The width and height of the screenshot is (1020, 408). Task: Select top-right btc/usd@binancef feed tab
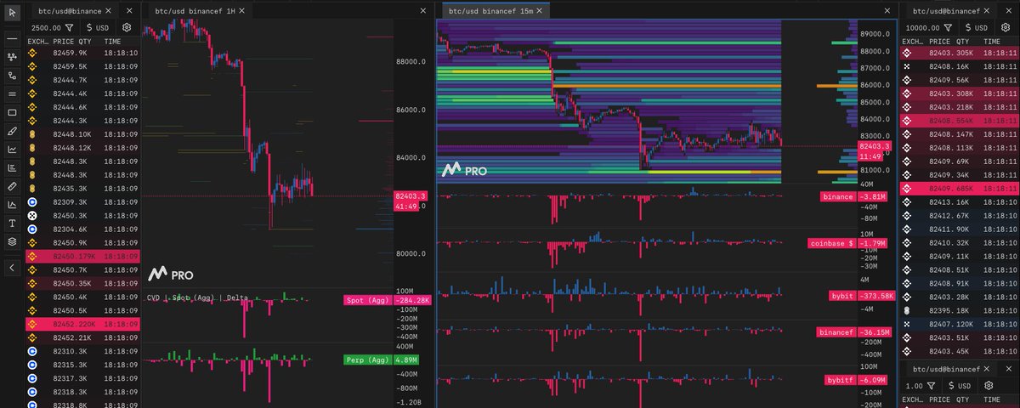(x=951, y=11)
